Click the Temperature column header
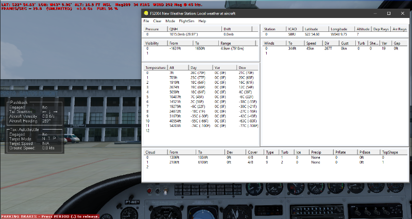This screenshot has width=412, height=219. point(156,68)
